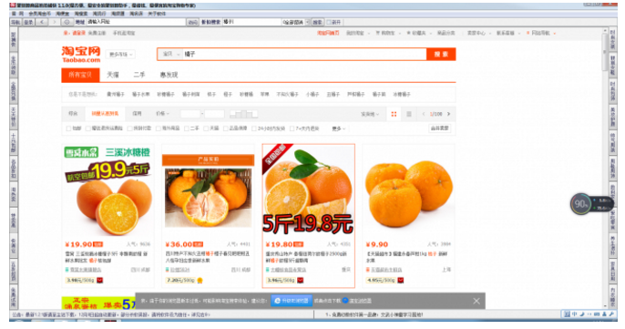
Task: Switch to the 二手 tab
Action: point(139,75)
